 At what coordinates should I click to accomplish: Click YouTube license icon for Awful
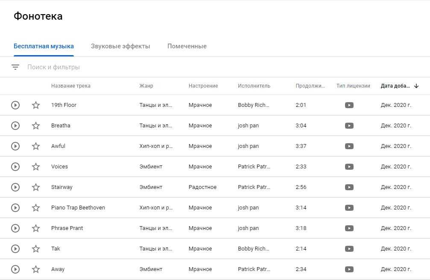click(x=349, y=146)
